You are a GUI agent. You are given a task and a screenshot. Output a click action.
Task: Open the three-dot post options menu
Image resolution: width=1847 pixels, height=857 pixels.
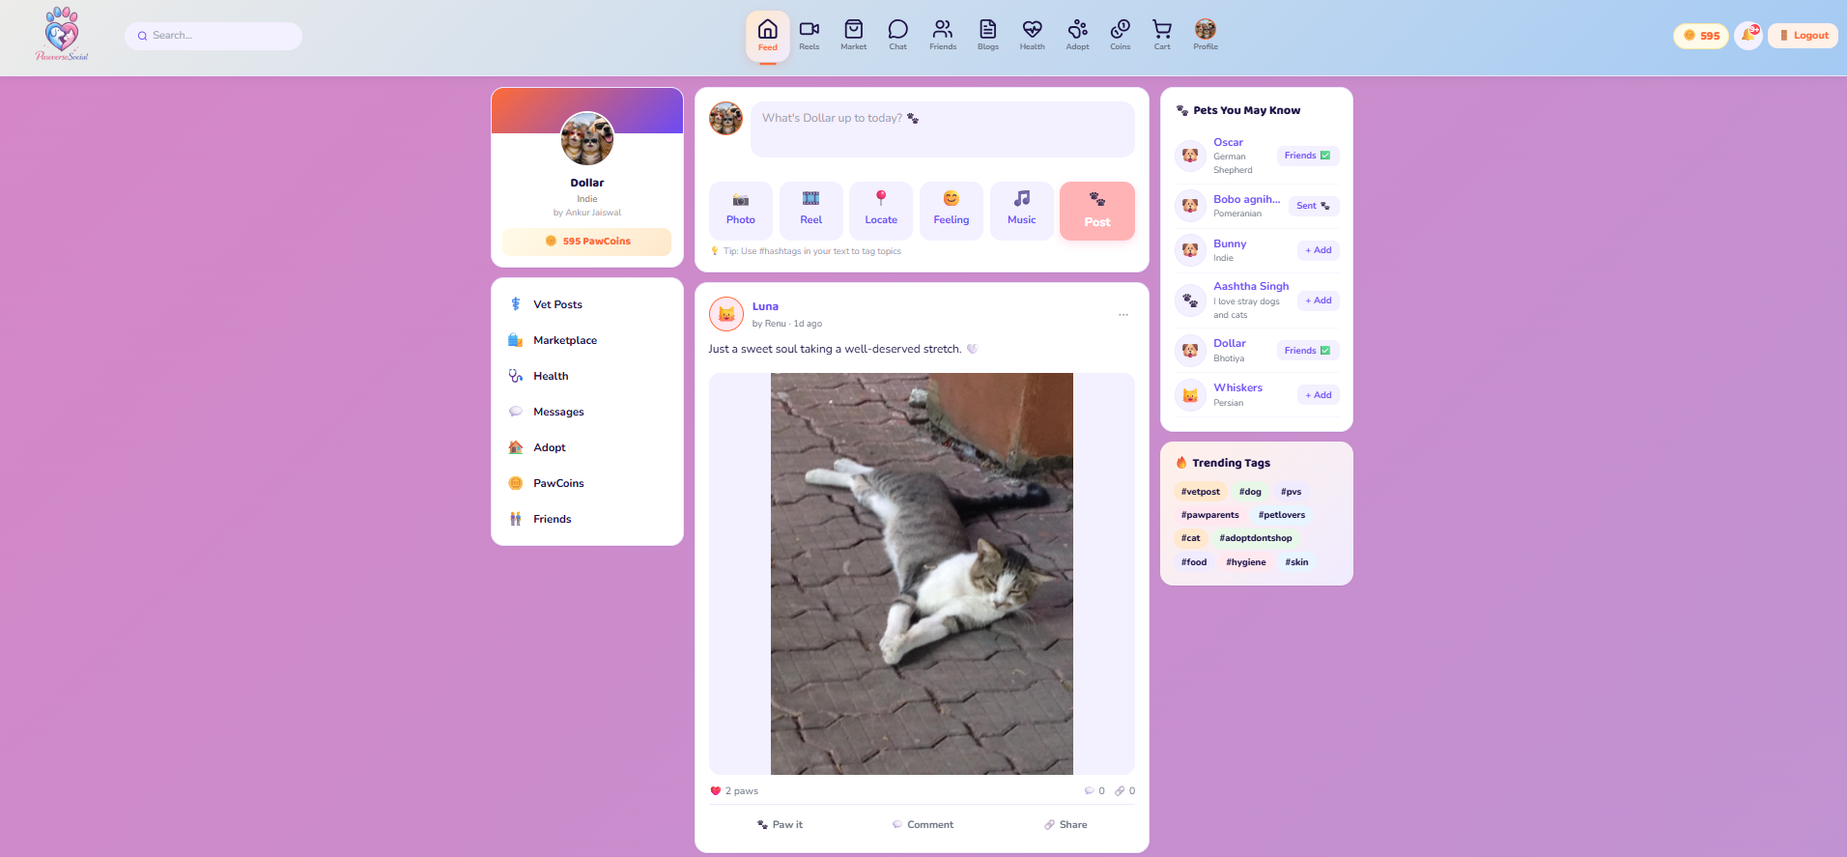tap(1123, 315)
